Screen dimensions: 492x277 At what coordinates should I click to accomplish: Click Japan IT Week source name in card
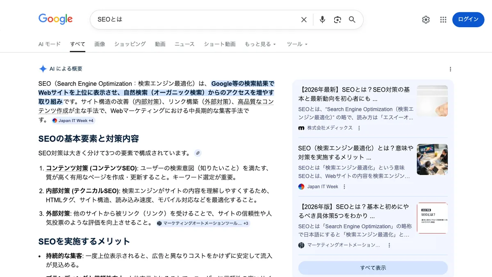(x=323, y=187)
